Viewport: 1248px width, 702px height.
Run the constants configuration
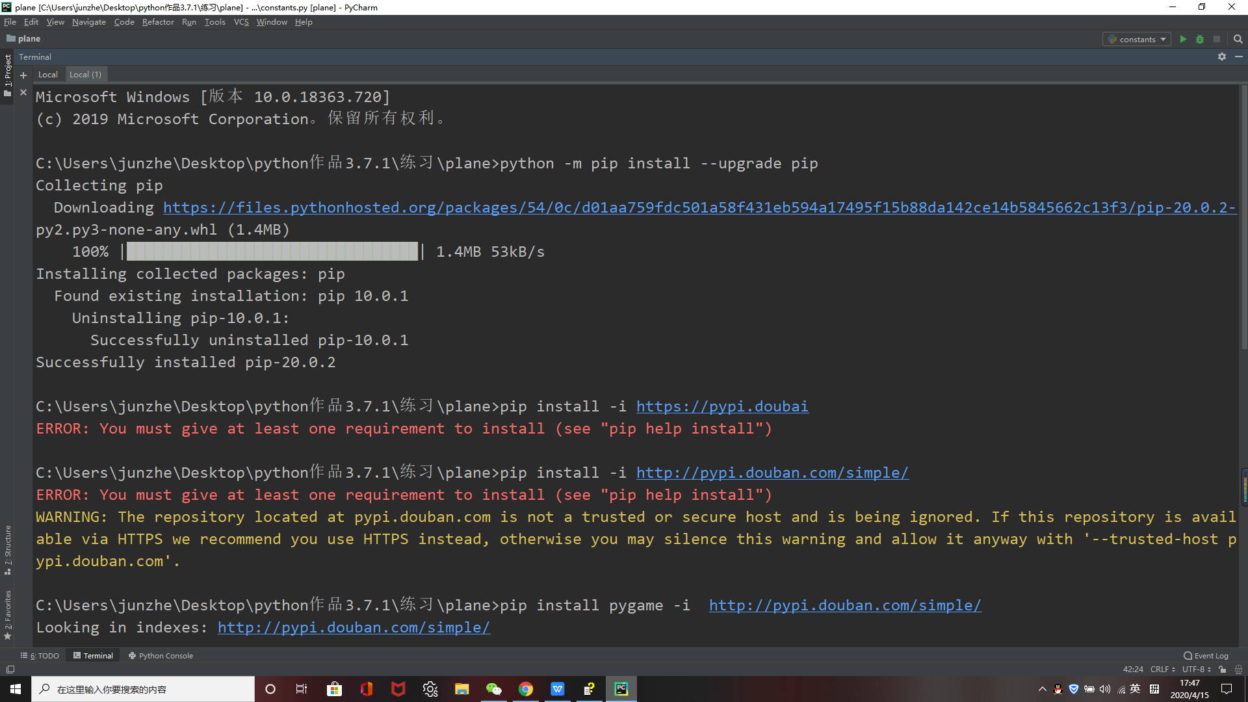[x=1183, y=39]
